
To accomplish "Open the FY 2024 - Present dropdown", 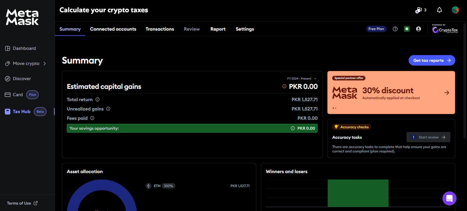I will tap(302, 79).
